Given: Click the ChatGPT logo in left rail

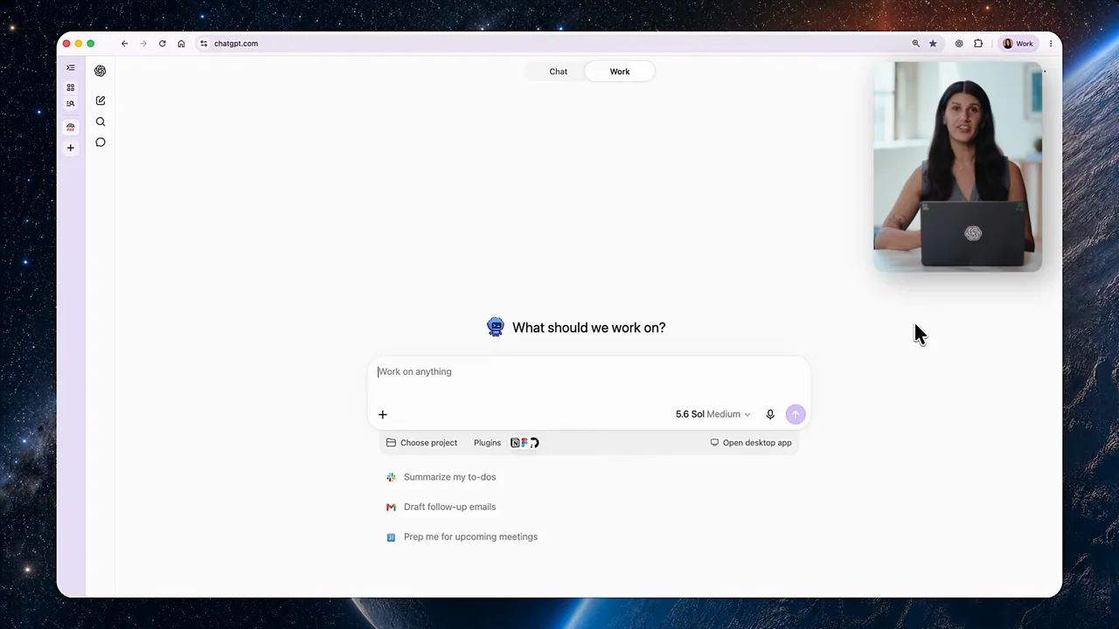Looking at the screenshot, I should pyautogui.click(x=101, y=71).
